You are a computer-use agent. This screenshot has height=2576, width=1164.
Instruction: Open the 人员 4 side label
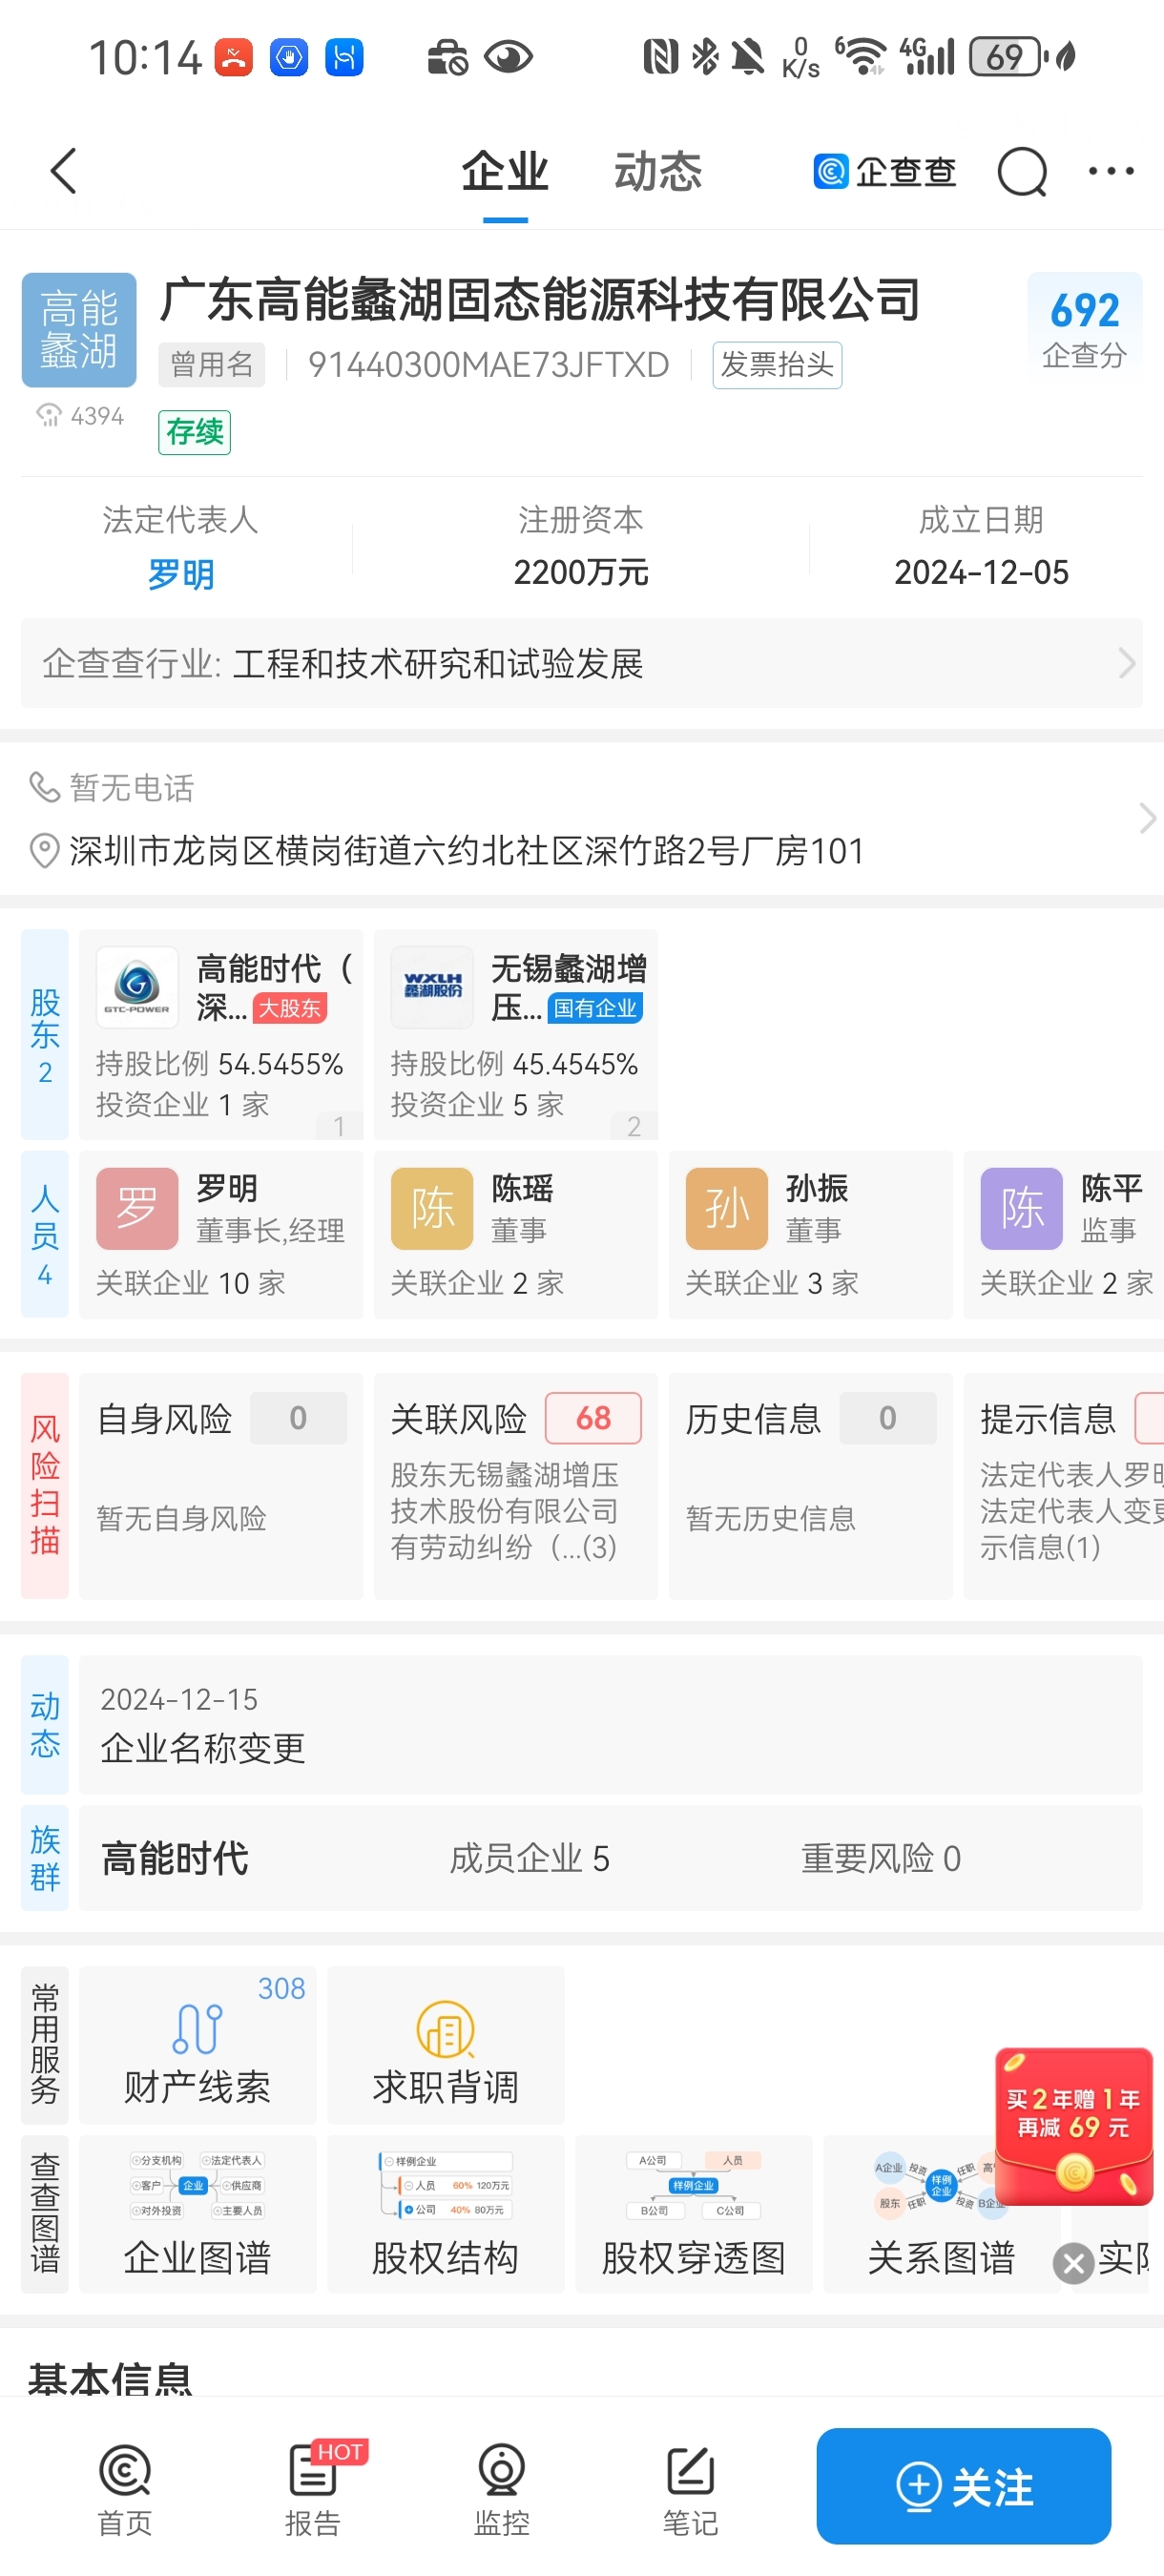tap(45, 1234)
